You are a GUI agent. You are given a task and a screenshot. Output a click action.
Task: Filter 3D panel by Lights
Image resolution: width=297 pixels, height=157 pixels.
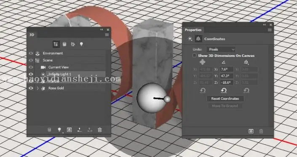tap(81, 44)
